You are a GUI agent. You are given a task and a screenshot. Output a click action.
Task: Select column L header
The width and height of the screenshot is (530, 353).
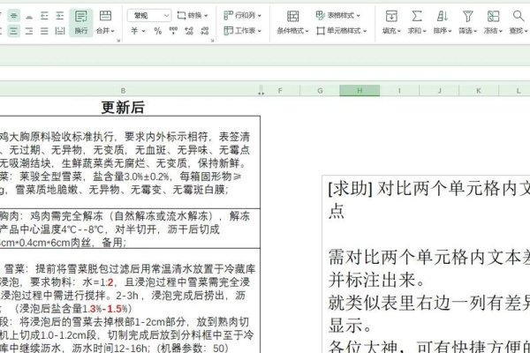tap(515, 91)
